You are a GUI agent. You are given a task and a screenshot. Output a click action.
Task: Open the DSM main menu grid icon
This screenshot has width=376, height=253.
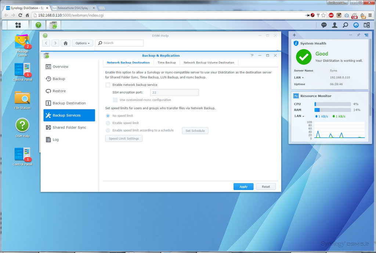(x=18, y=25)
